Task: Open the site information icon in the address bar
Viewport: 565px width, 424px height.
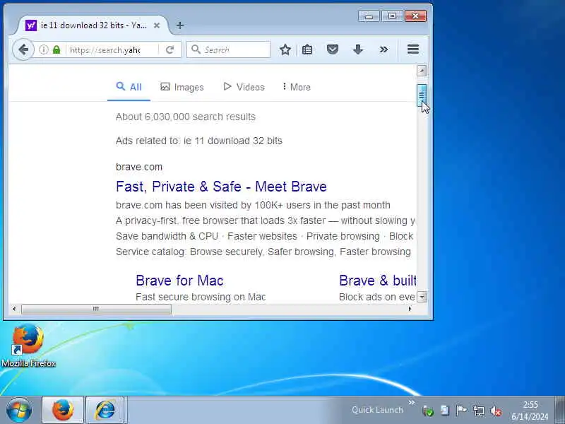Action: pyautogui.click(x=44, y=49)
